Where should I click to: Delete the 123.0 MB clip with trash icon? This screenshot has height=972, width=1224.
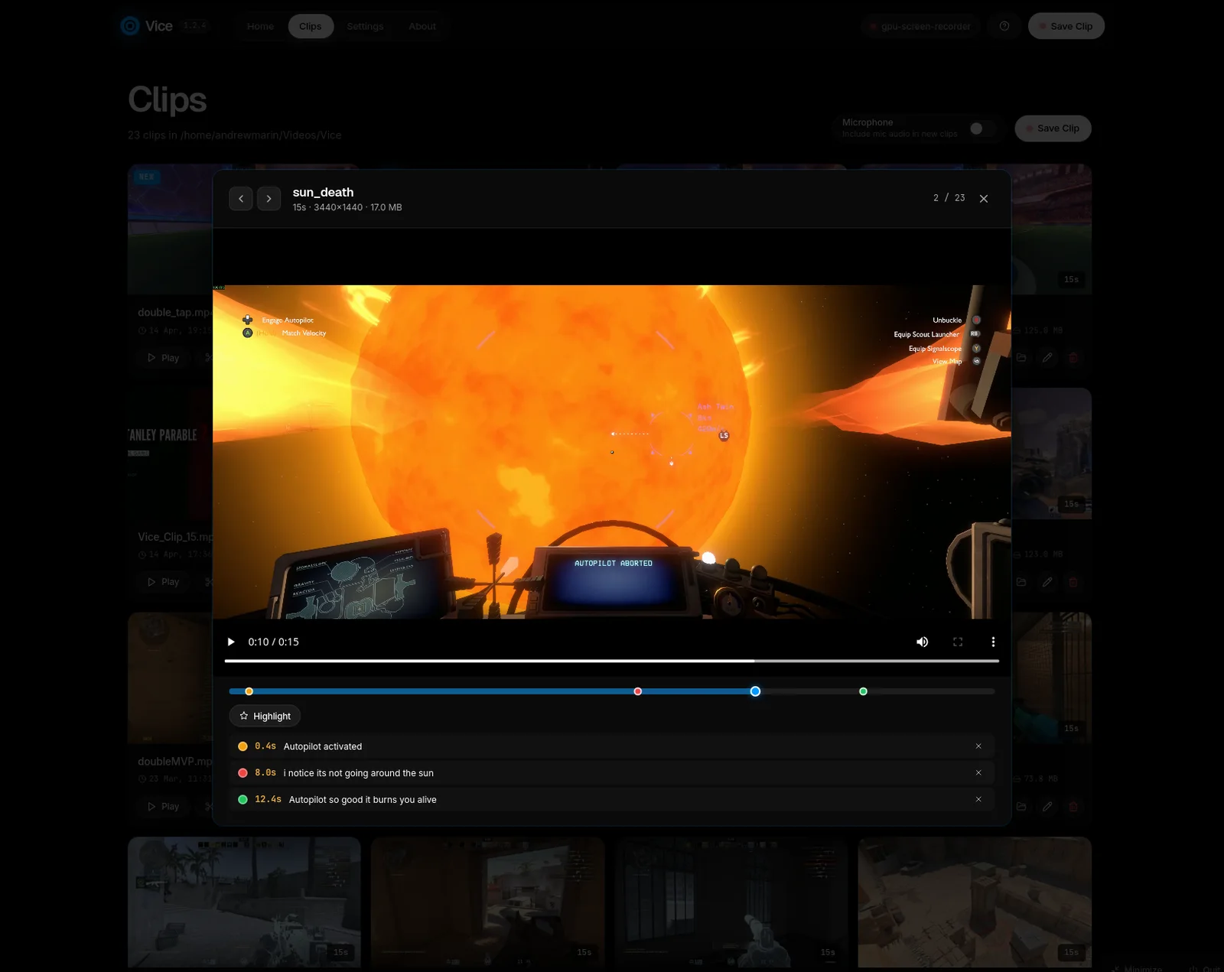tap(1073, 582)
